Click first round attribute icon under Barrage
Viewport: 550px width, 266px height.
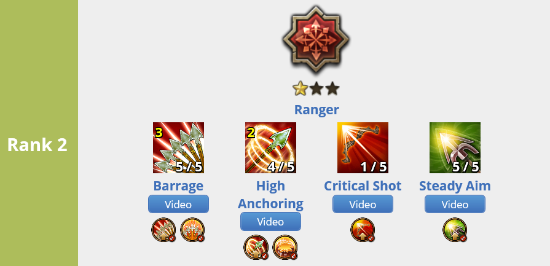[x=163, y=230]
